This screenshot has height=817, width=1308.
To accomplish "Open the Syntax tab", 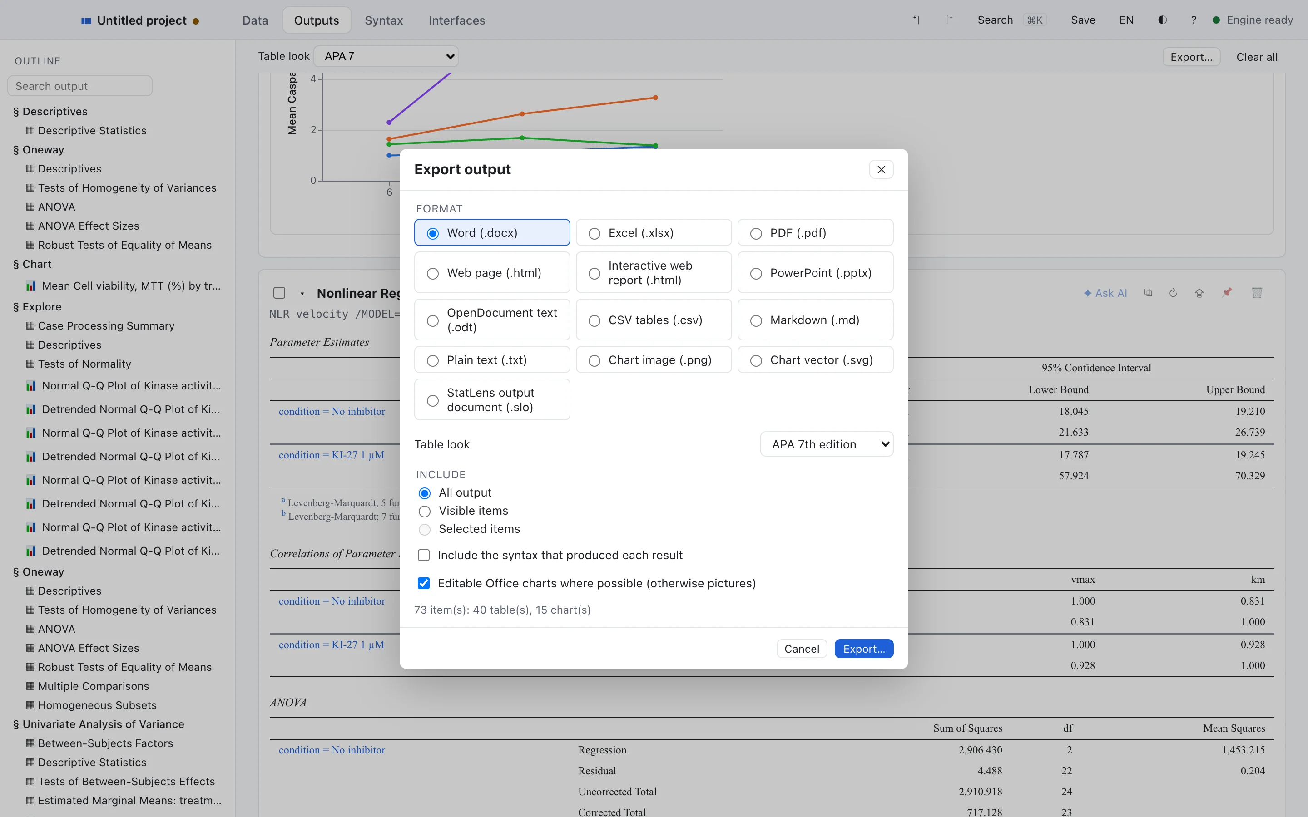I will (384, 20).
